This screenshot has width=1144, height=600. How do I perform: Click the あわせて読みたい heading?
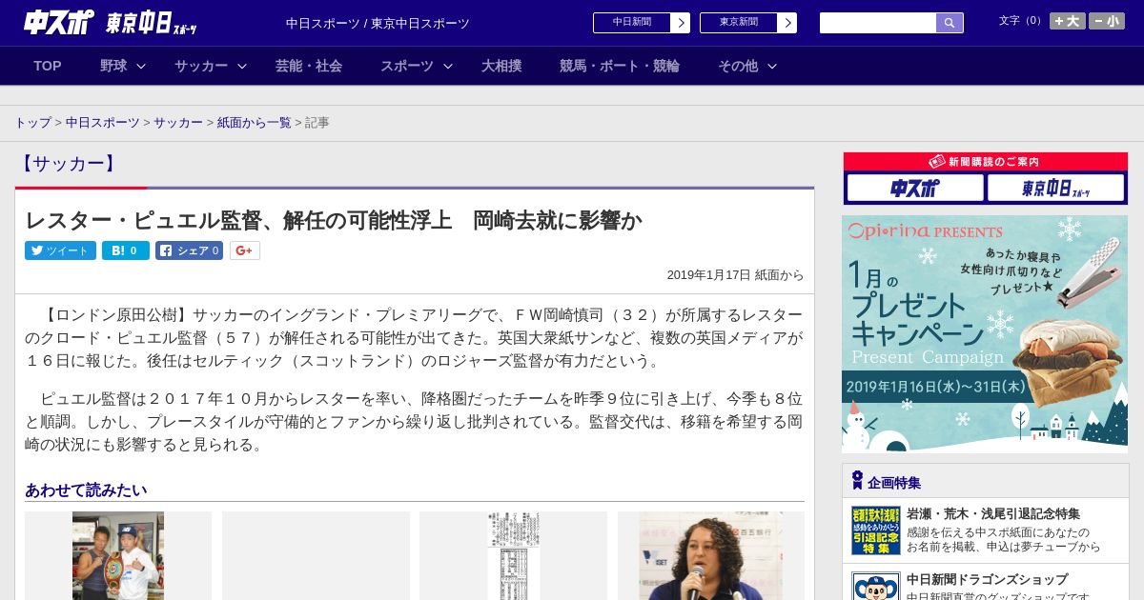click(86, 490)
